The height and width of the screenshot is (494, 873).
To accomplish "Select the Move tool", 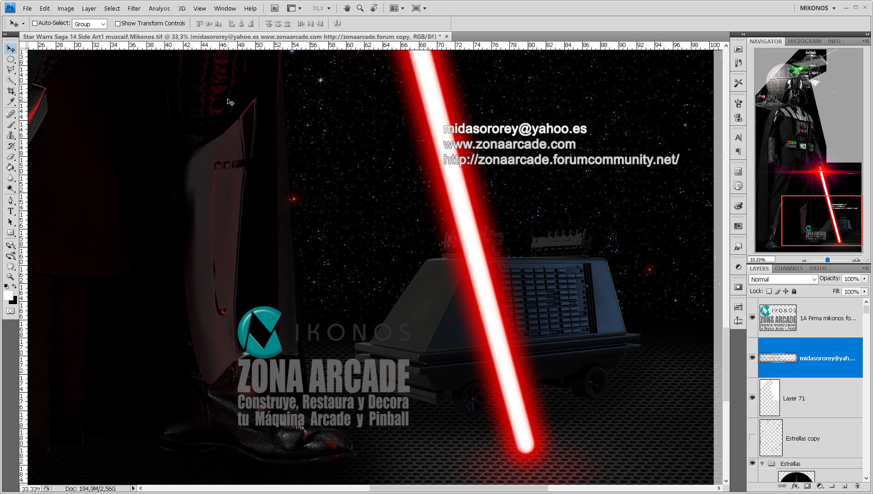I will pyautogui.click(x=11, y=49).
